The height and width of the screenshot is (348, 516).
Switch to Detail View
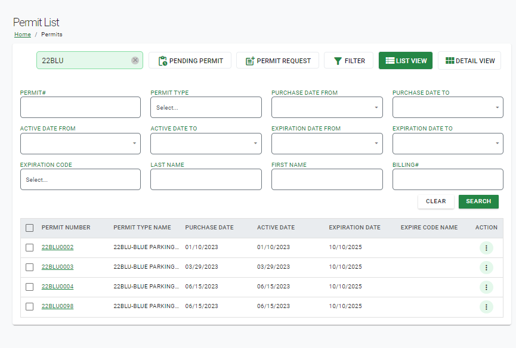[x=469, y=60]
